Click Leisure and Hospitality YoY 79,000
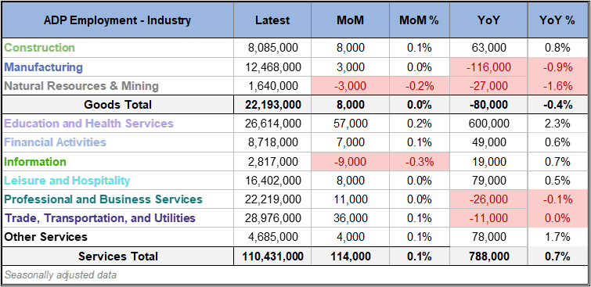The height and width of the screenshot is (287, 591). click(x=489, y=181)
